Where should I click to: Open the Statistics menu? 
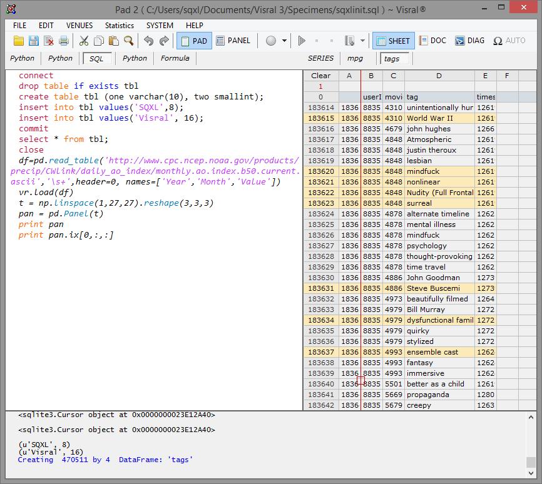119,26
